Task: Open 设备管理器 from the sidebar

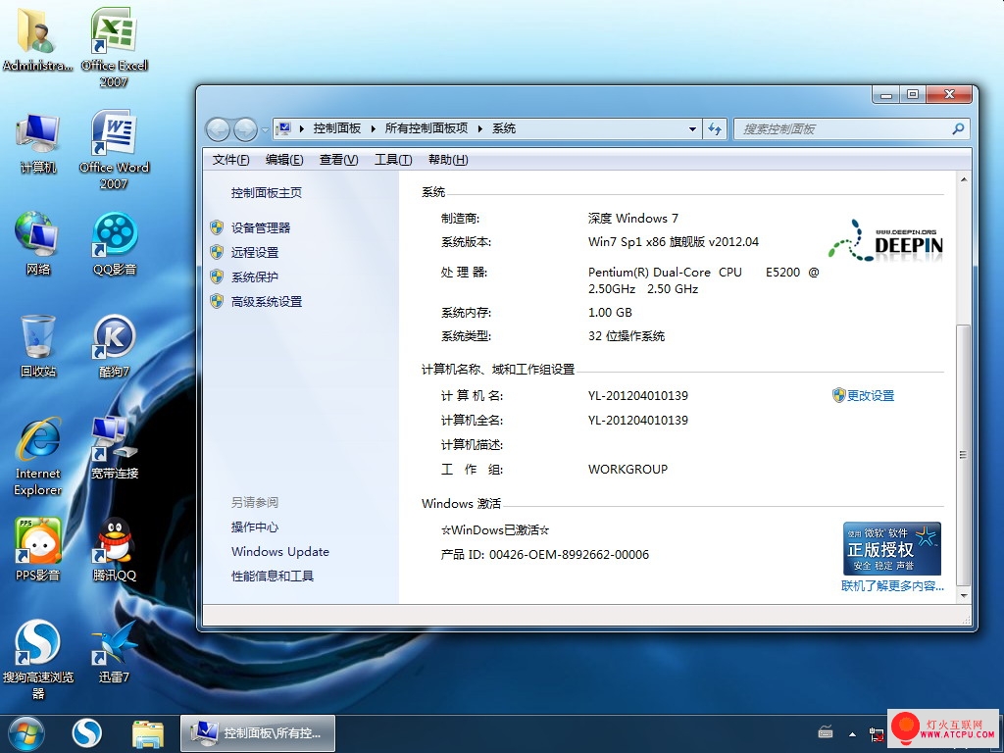Action: (261, 227)
